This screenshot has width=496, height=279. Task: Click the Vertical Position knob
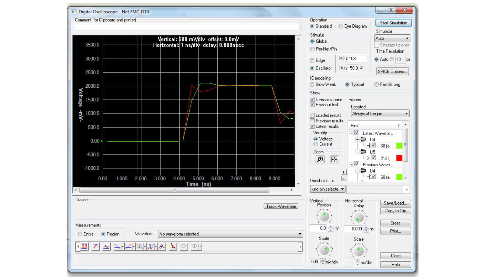pyautogui.click(x=324, y=216)
